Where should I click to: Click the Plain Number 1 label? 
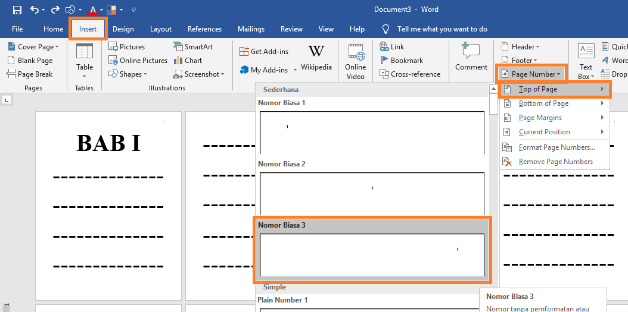tap(282, 300)
